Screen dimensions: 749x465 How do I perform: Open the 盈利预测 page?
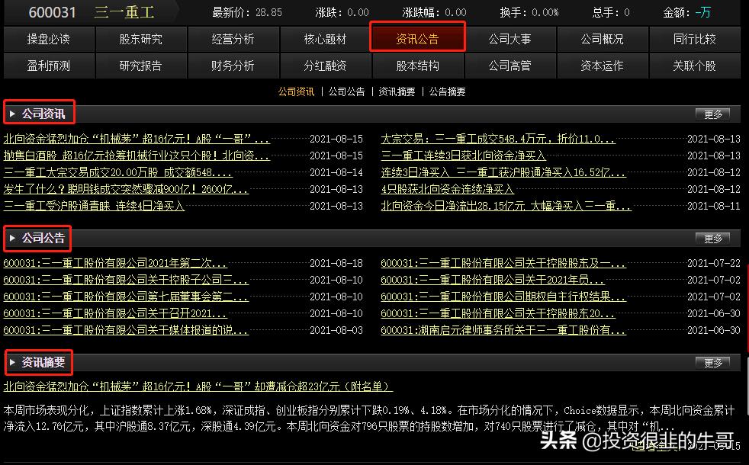click(x=50, y=66)
